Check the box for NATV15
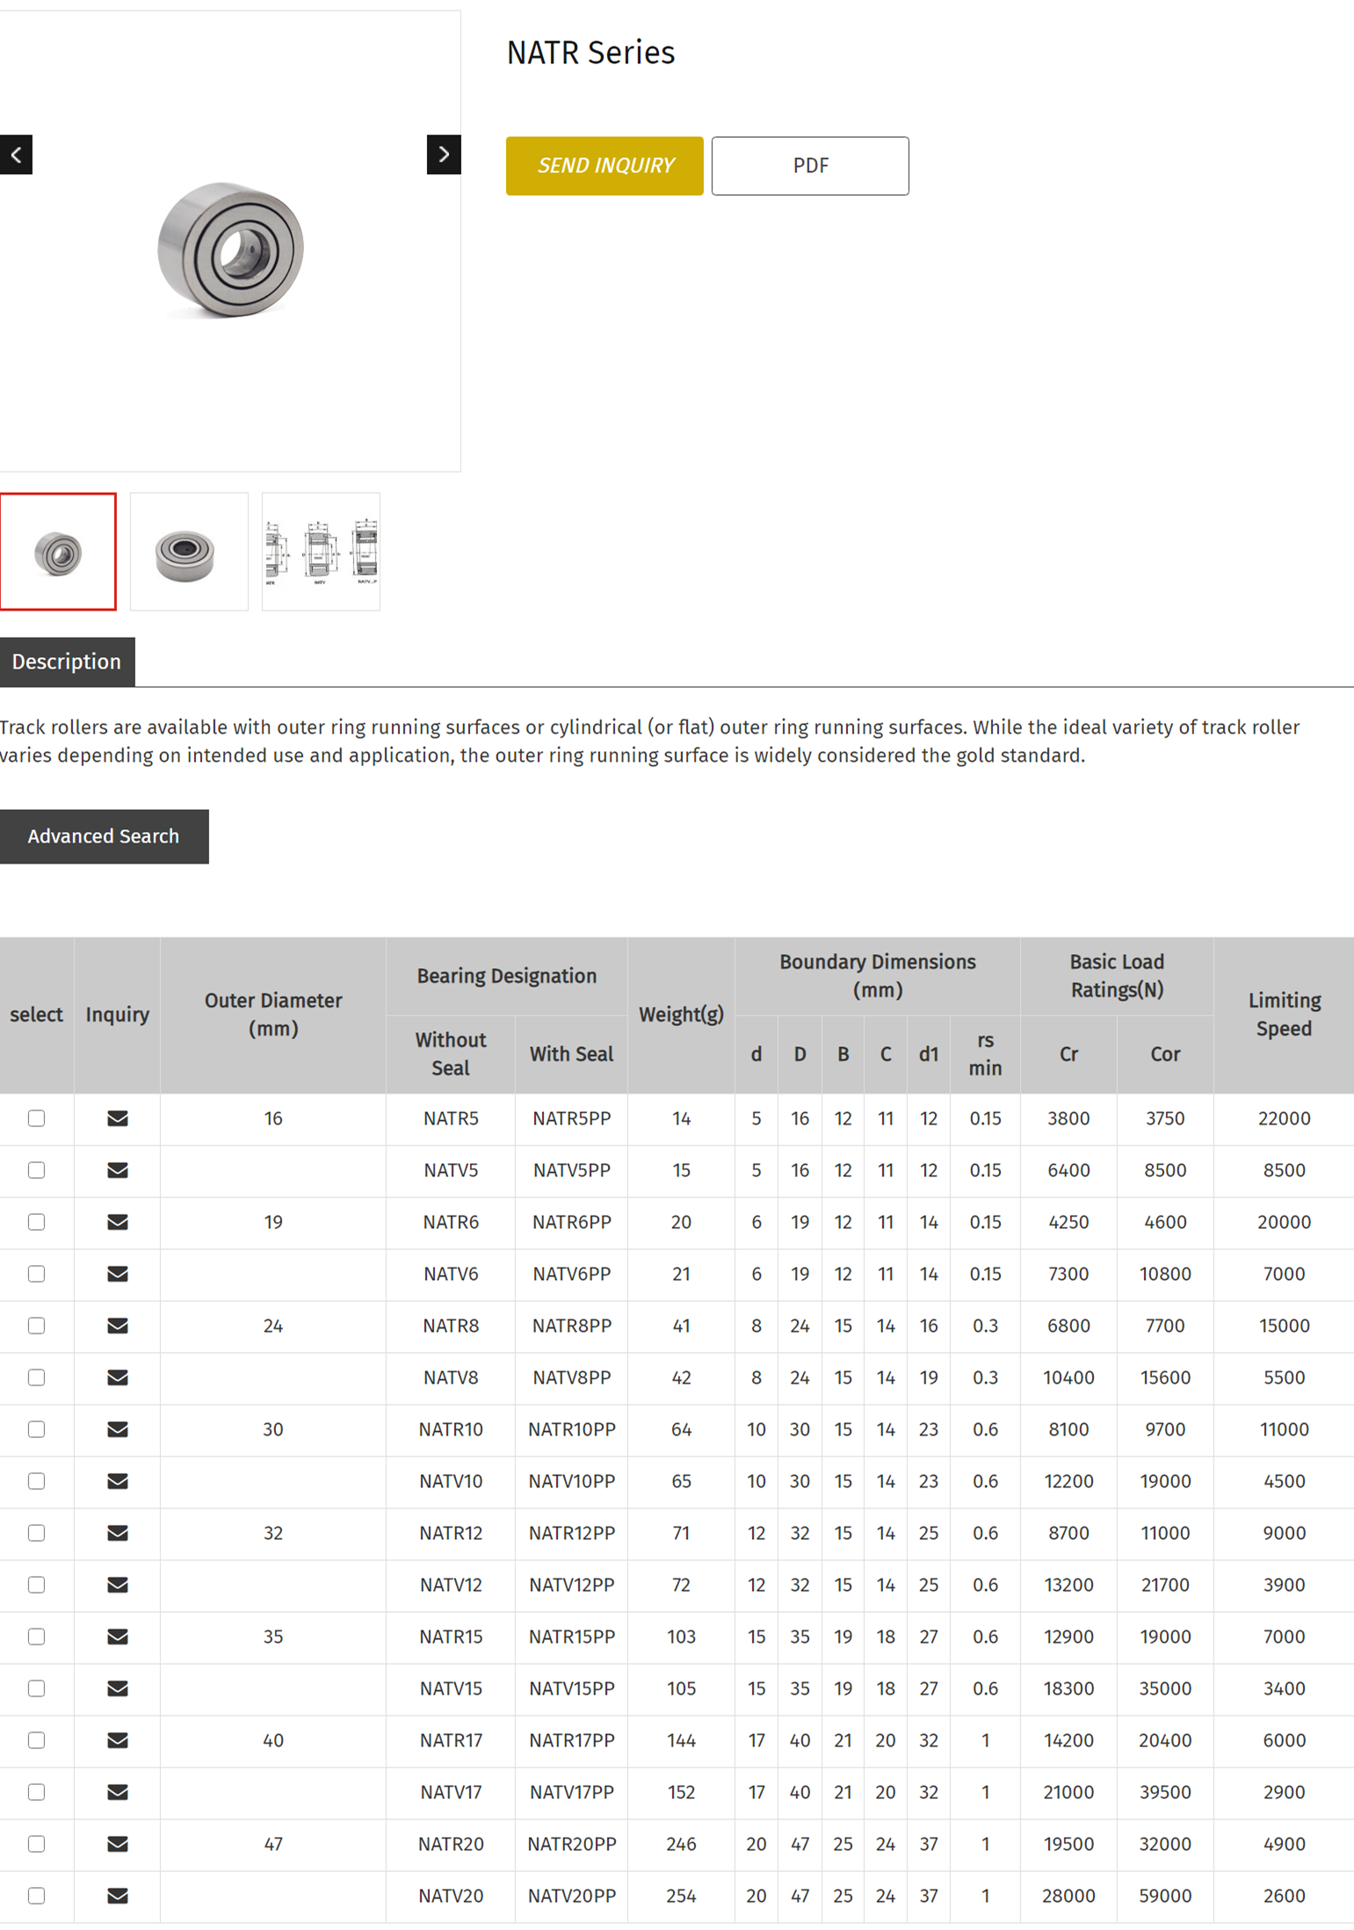The height and width of the screenshot is (1930, 1354). tap(36, 1688)
